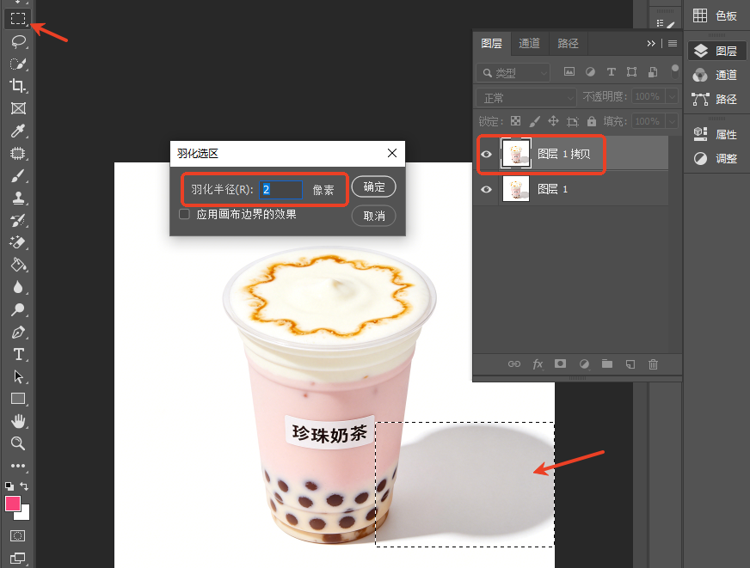Click the 取消 button
The width and height of the screenshot is (750, 568).
(x=373, y=216)
